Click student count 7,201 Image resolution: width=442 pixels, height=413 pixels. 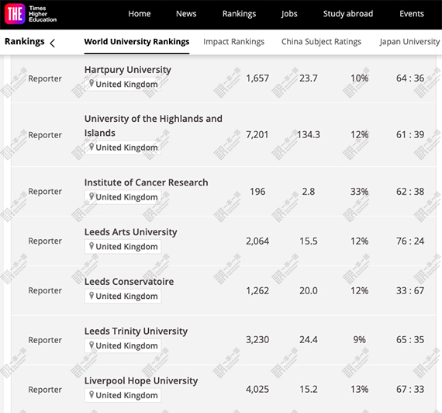pos(257,134)
